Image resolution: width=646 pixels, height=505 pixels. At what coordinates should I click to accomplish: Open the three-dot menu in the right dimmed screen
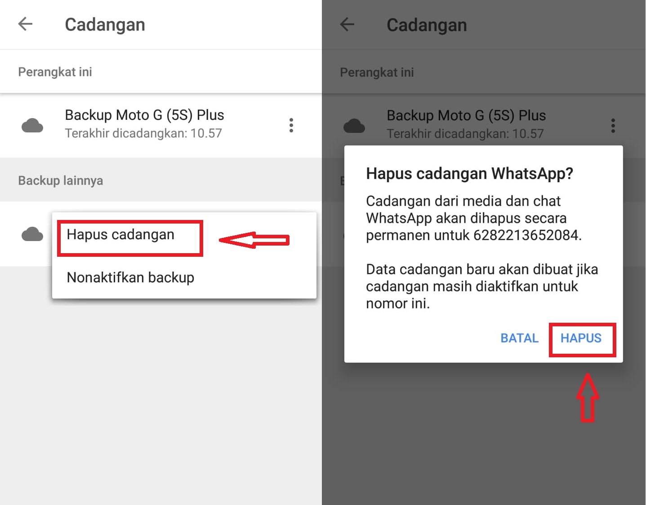click(613, 126)
